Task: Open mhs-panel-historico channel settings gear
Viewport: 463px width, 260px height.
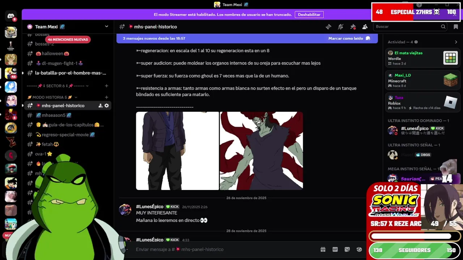Action: (x=106, y=105)
